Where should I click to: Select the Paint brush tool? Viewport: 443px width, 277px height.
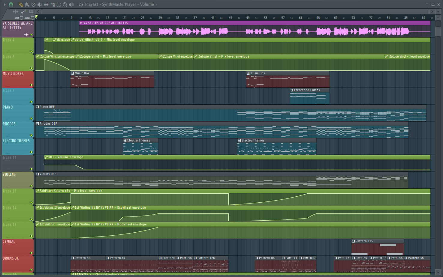(27, 4)
